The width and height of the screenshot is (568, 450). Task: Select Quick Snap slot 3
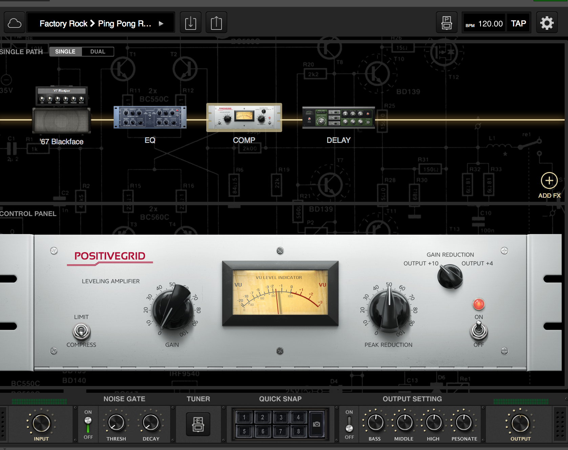click(281, 417)
